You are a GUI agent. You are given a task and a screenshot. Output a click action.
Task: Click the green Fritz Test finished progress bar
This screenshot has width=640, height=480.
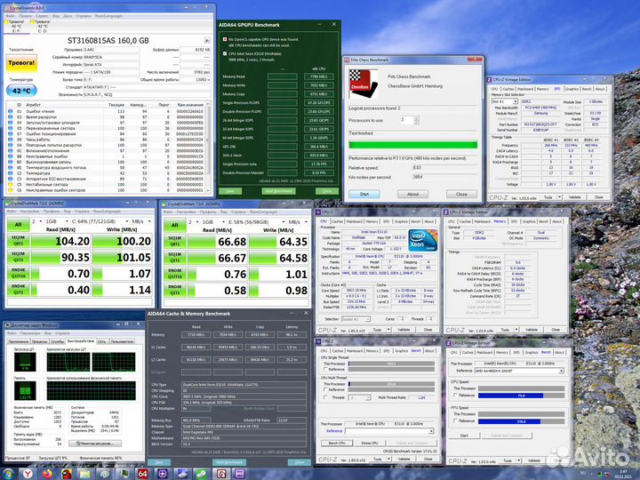(412, 145)
